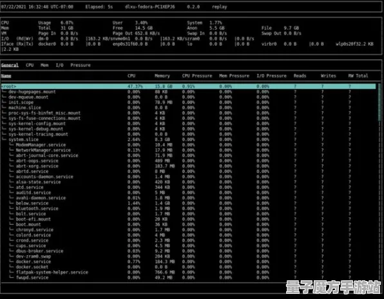Select the sys-kernel-config.mount row
Screen dimensions: 384x299
188,124
